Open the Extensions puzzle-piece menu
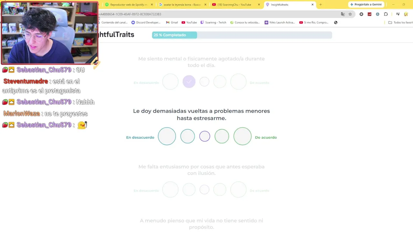 (386, 14)
